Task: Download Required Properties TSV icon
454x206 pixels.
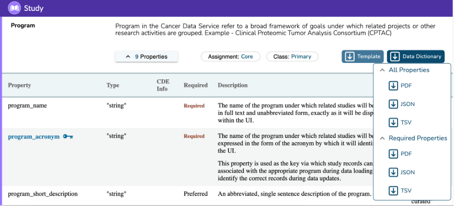Action: (394, 191)
